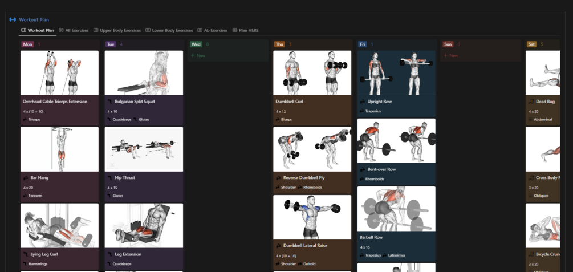Click the leg icon of Bulgarian Split Squat
The height and width of the screenshot is (272, 573).
coord(110,102)
